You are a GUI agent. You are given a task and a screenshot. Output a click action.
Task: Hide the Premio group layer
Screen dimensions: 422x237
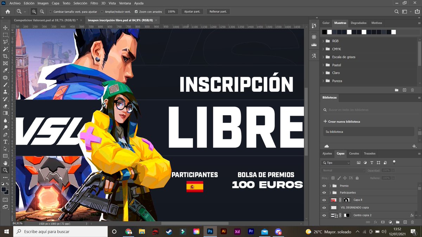click(324, 186)
